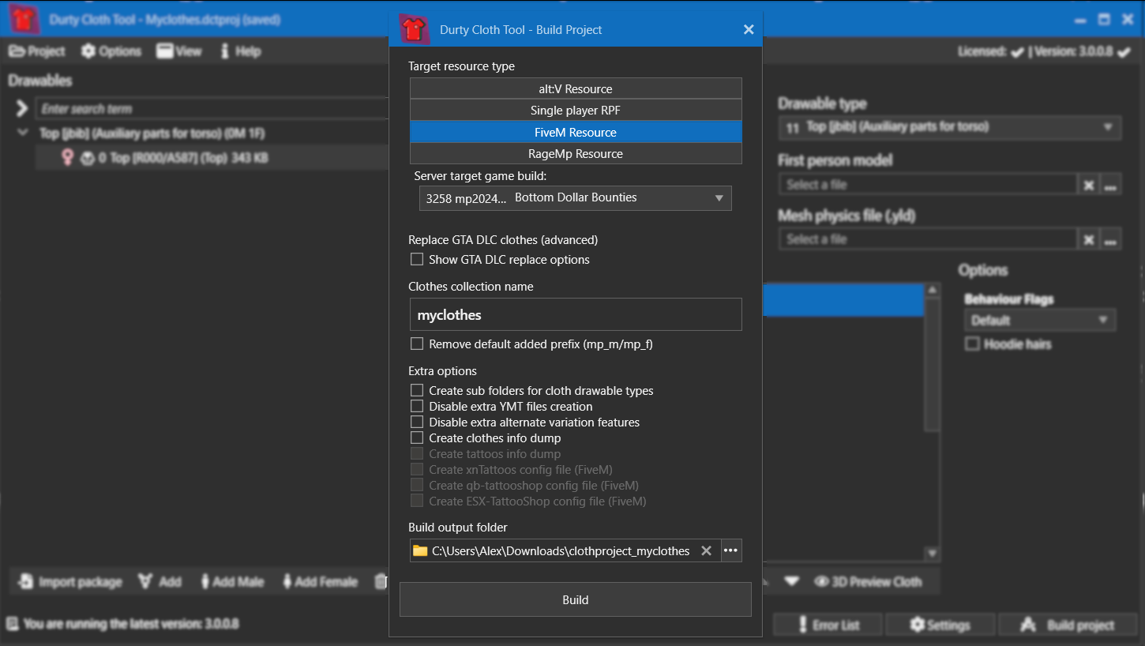Click the 3D Preview Cloth eye icon
The width and height of the screenshot is (1145, 646).
[x=821, y=582]
